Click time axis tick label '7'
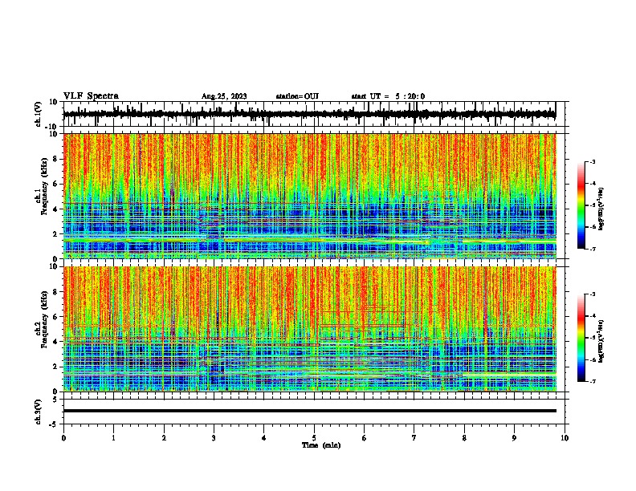This screenshot has width=636, height=491. point(414,438)
